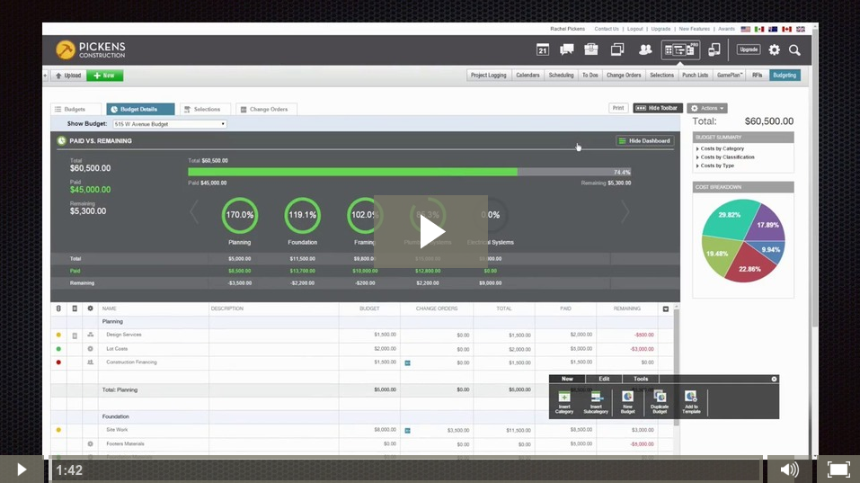Close the floating toolbar panel
This screenshot has height=483, width=860.
pyautogui.click(x=774, y=379)
